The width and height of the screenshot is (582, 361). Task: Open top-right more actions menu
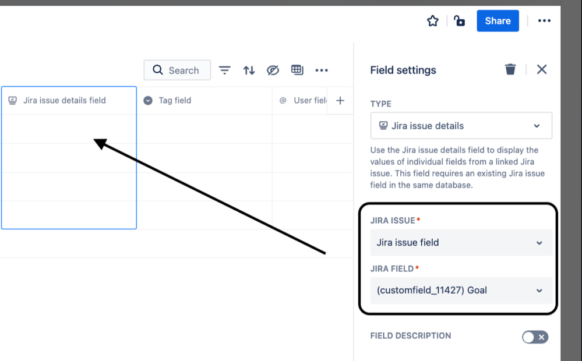tap(544, 21)
